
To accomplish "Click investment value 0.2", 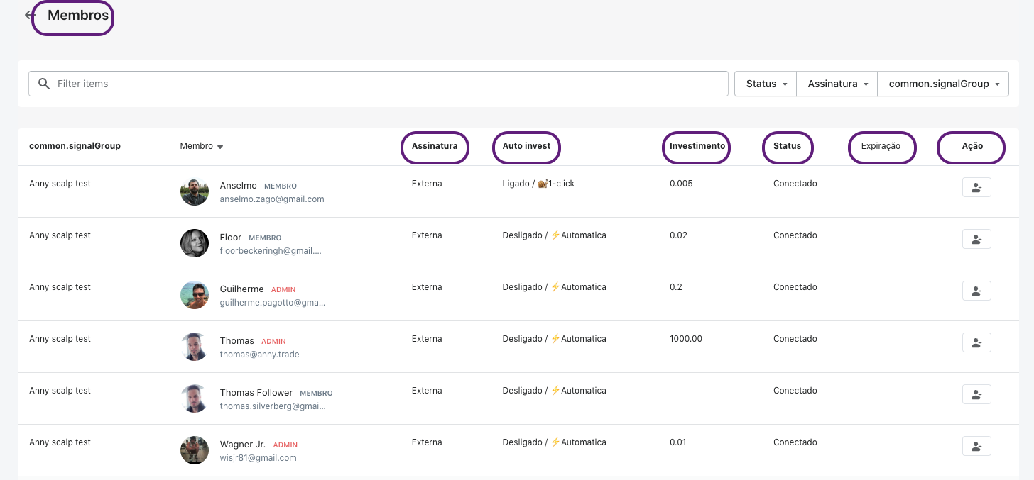I will pos(676,287).
